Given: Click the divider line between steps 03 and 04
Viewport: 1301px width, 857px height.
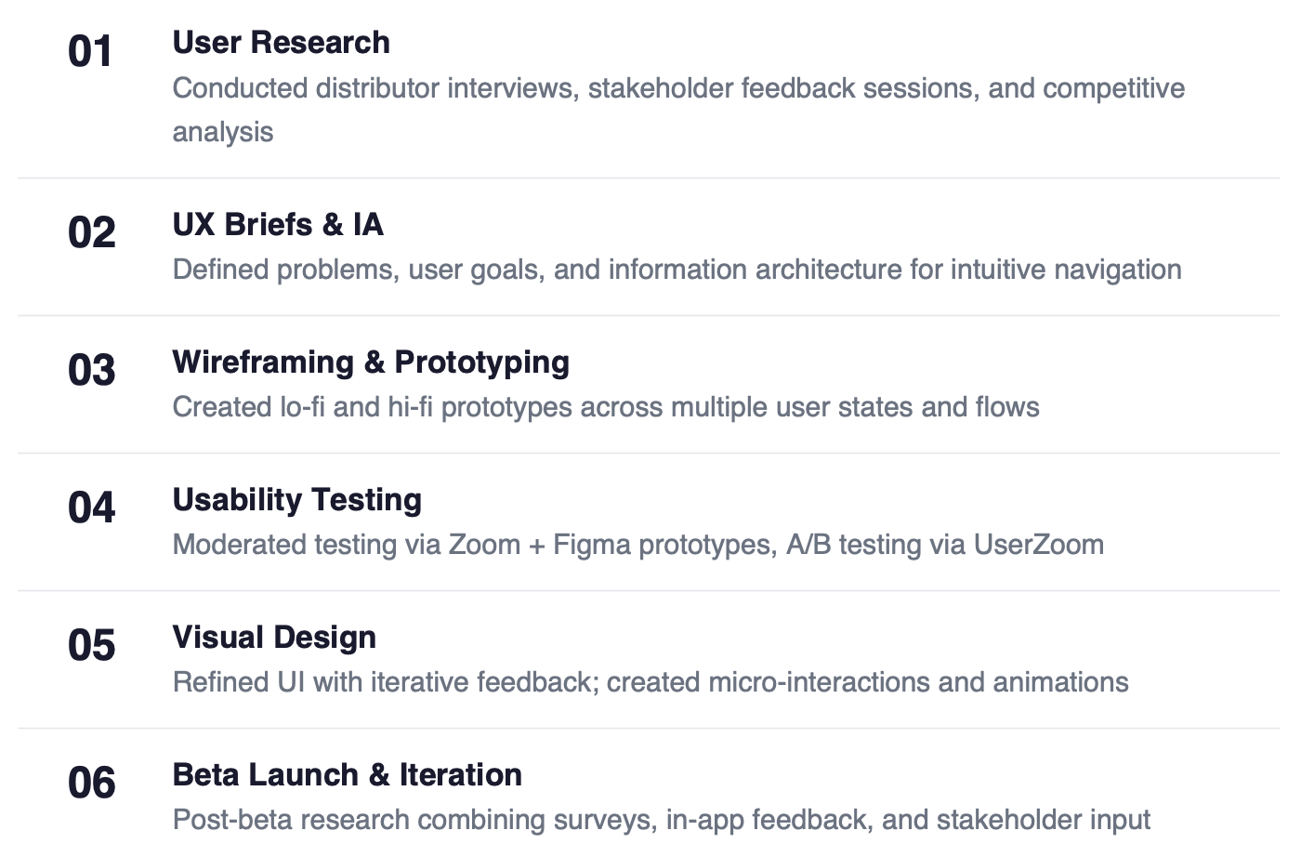Looking at the screenshot, I should coord(649,454).
